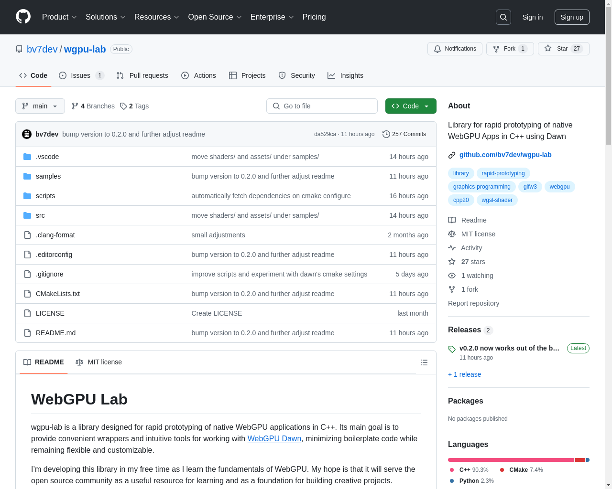
Task: Fork the repository
Action: tap(510, 49)
